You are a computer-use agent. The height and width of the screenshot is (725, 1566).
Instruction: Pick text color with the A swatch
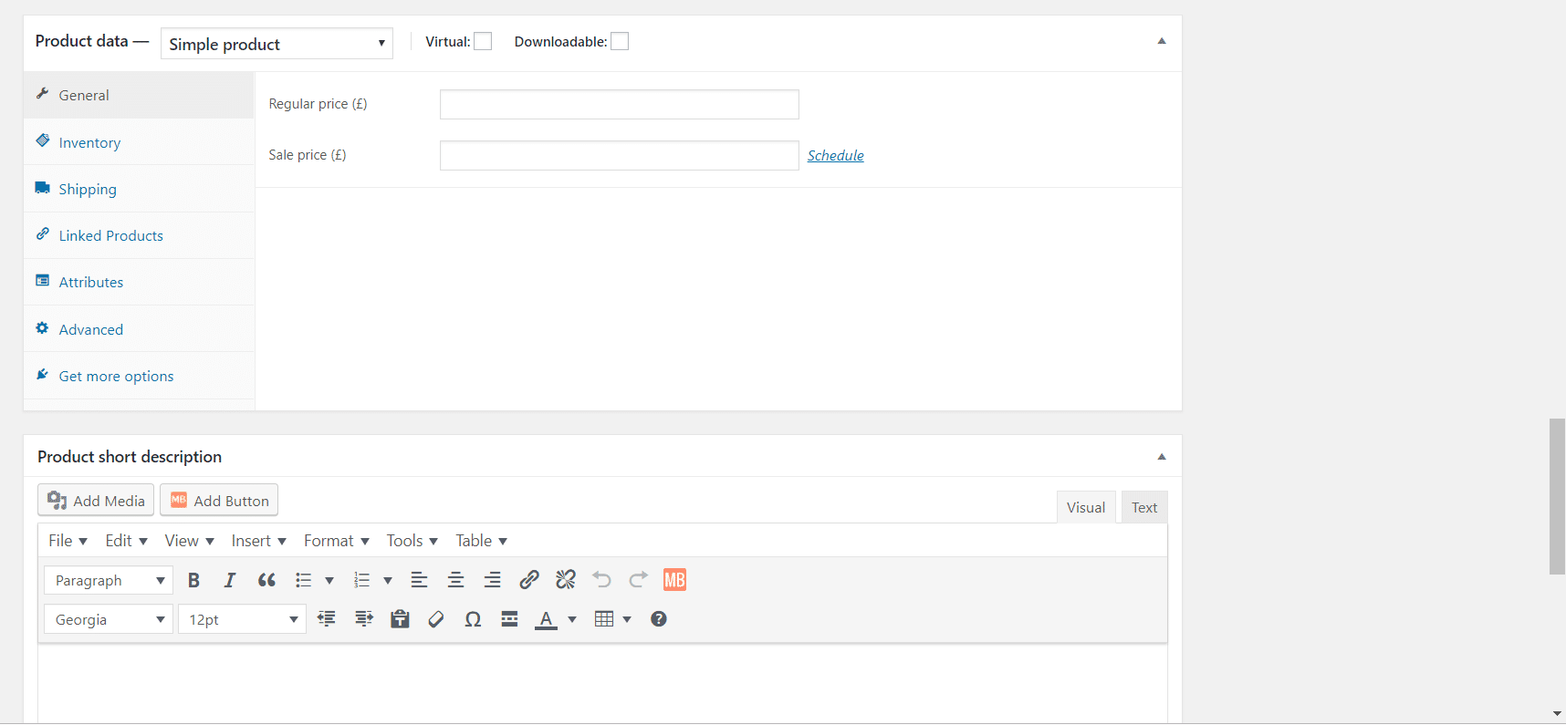[546, 620]
